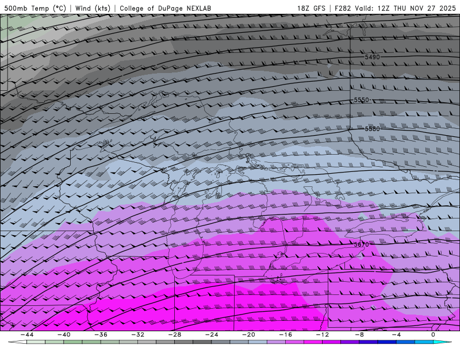This screenshot has width=460, height=345.
Task: Click the cyan arrow end of the colorbar
Action: coord(442,342)
